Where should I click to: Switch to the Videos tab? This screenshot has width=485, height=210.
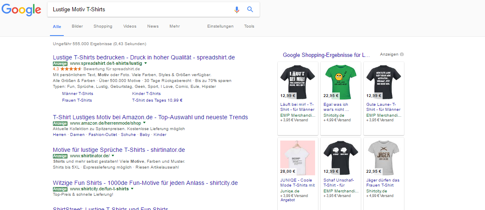(x=130, y=26)
